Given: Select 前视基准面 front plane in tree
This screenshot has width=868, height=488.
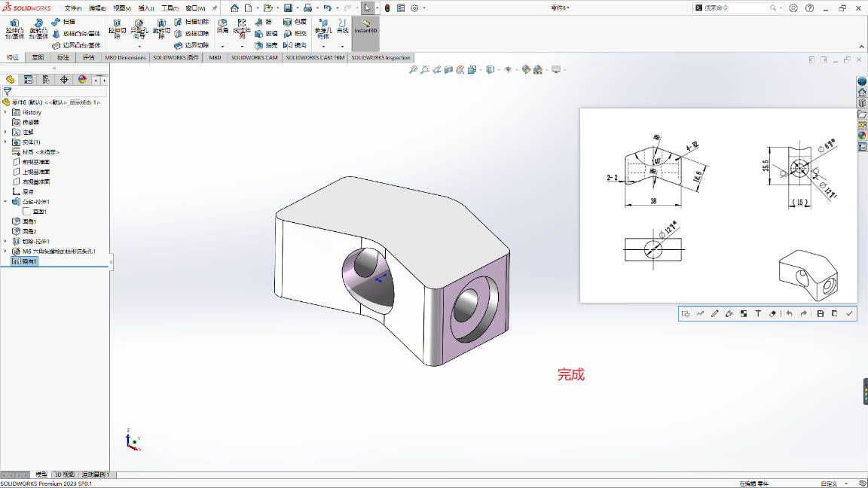Looking at the screenshot, I should (32, 162).
